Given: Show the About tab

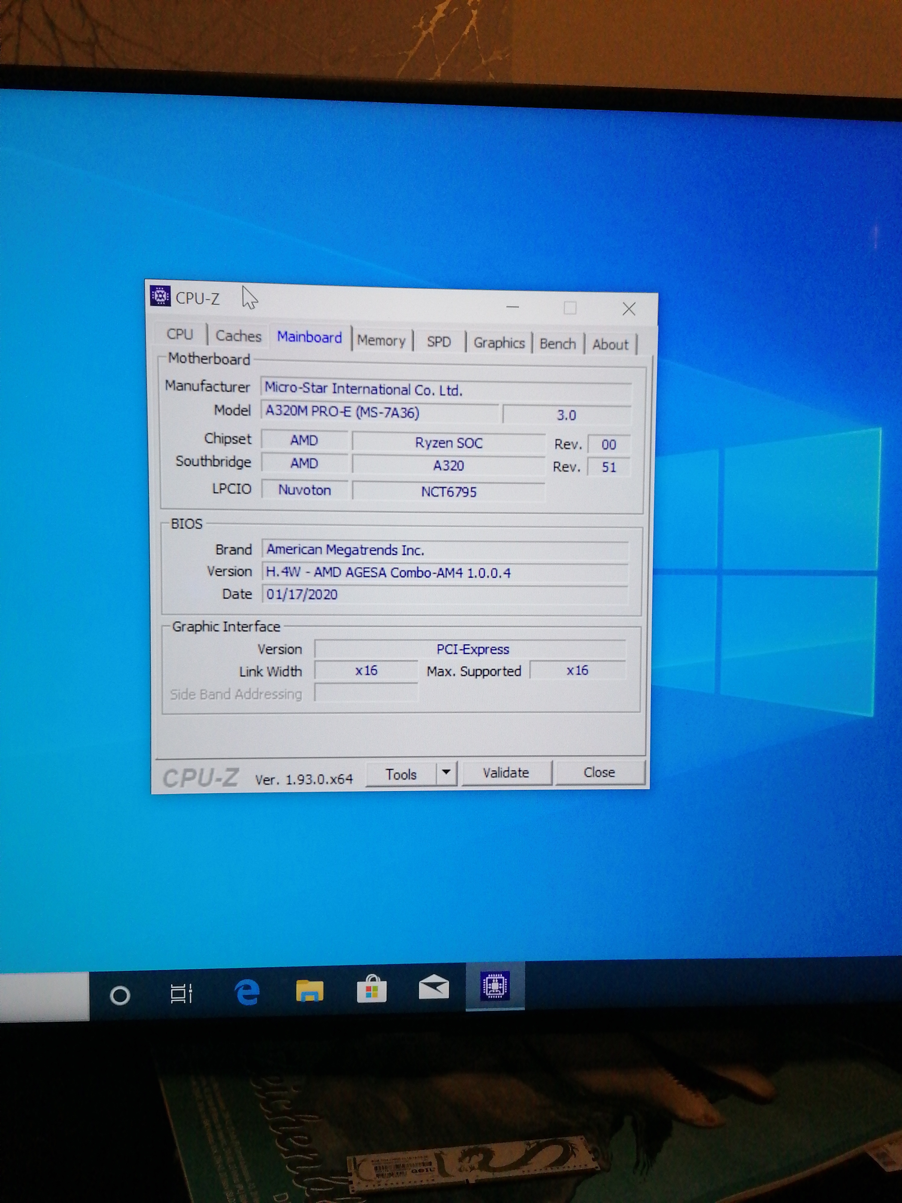Looking at the screenshot, I should 610,345.
